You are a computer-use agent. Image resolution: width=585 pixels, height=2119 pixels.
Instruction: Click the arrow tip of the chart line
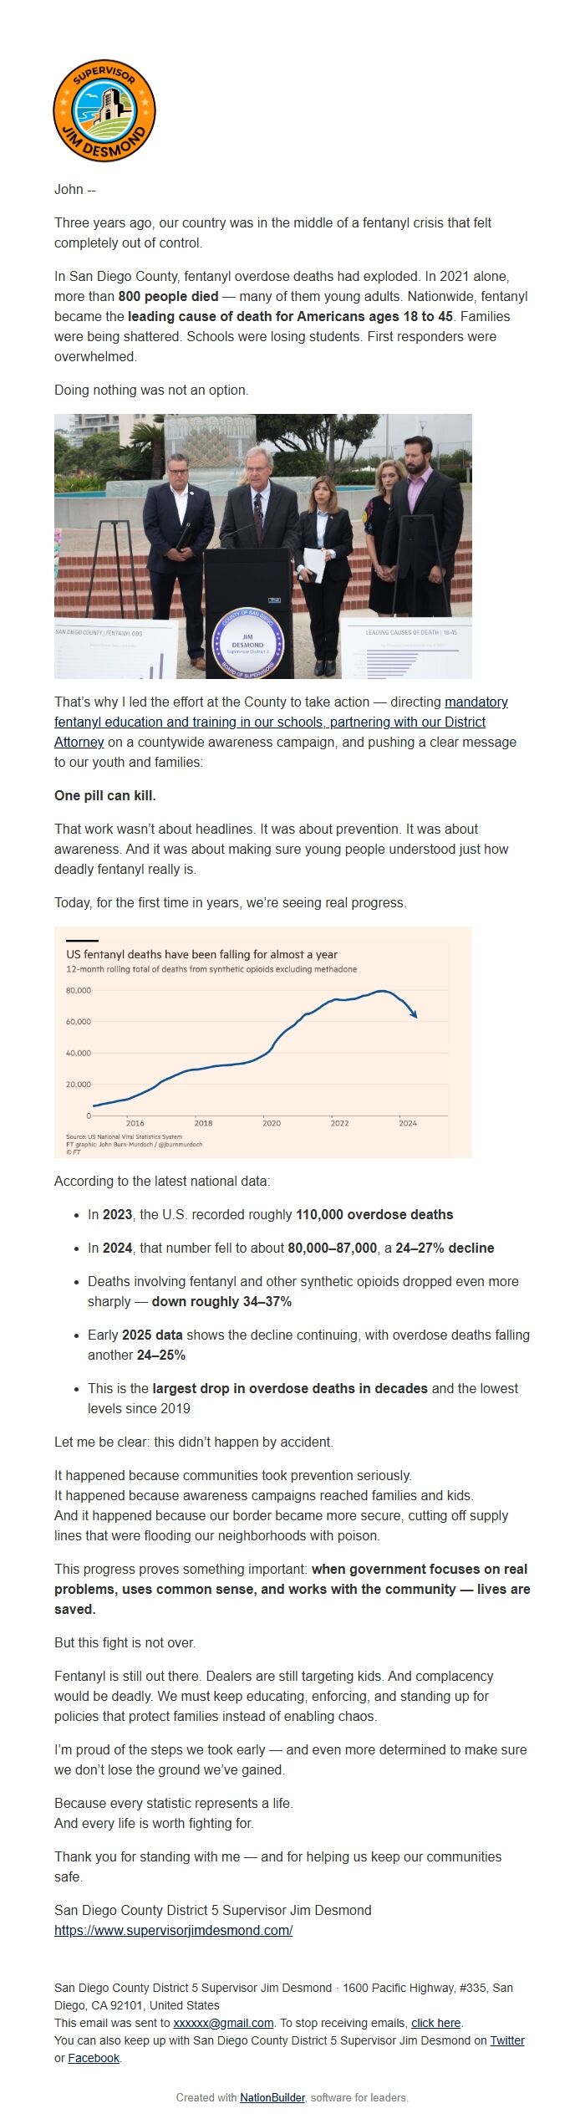[414, 1016]
